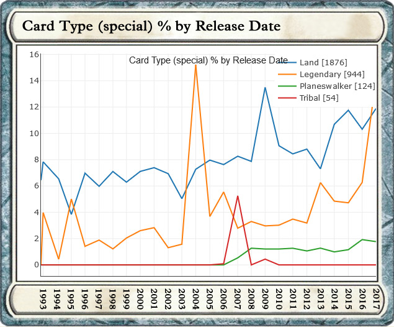Screen dimensions: 394x327
Task: Click the Legendary line dip at 1994
Action: [x=57, y=259]
